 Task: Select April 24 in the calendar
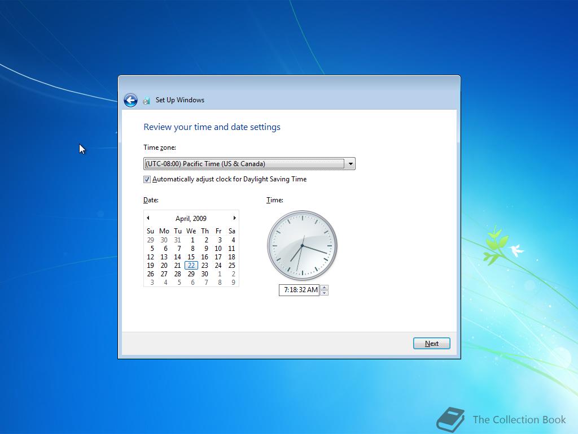pos(218,266)
